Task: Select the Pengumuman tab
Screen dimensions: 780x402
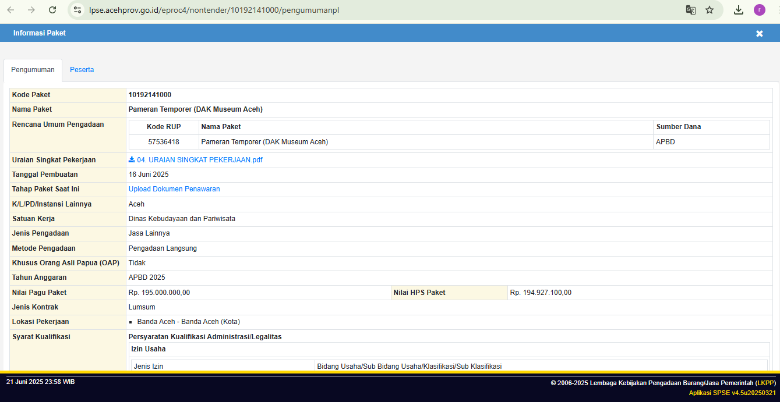Action: (x=33, y=70)
